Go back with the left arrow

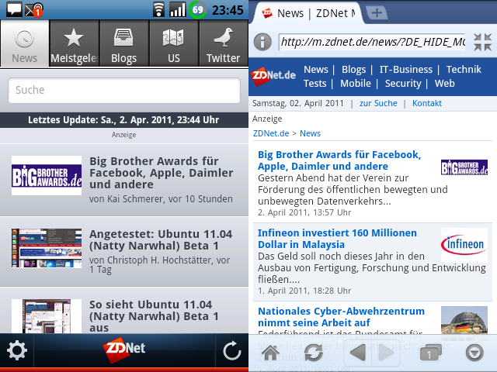(x=358, y=353)
